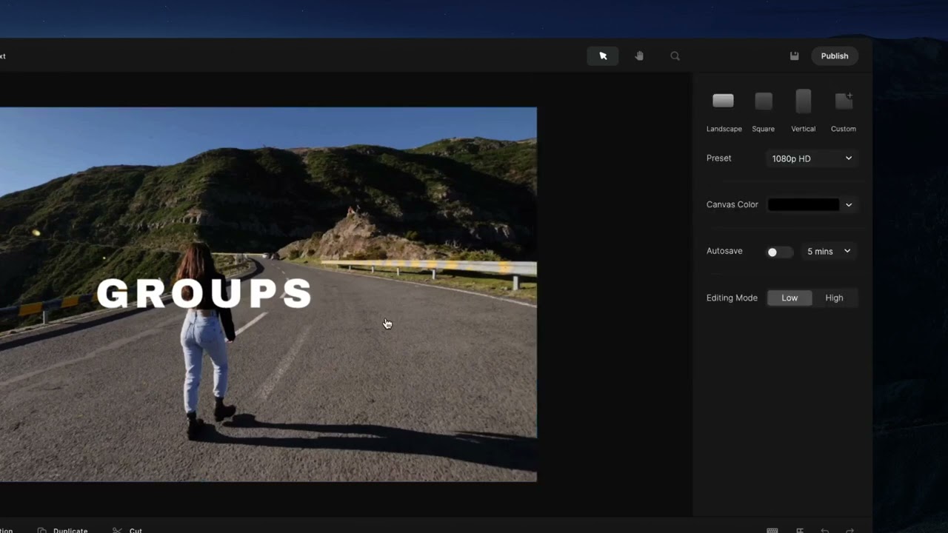Viewport: 948px width, 533px height.
Task: Click the Publish button
Action: coord(834,56)
